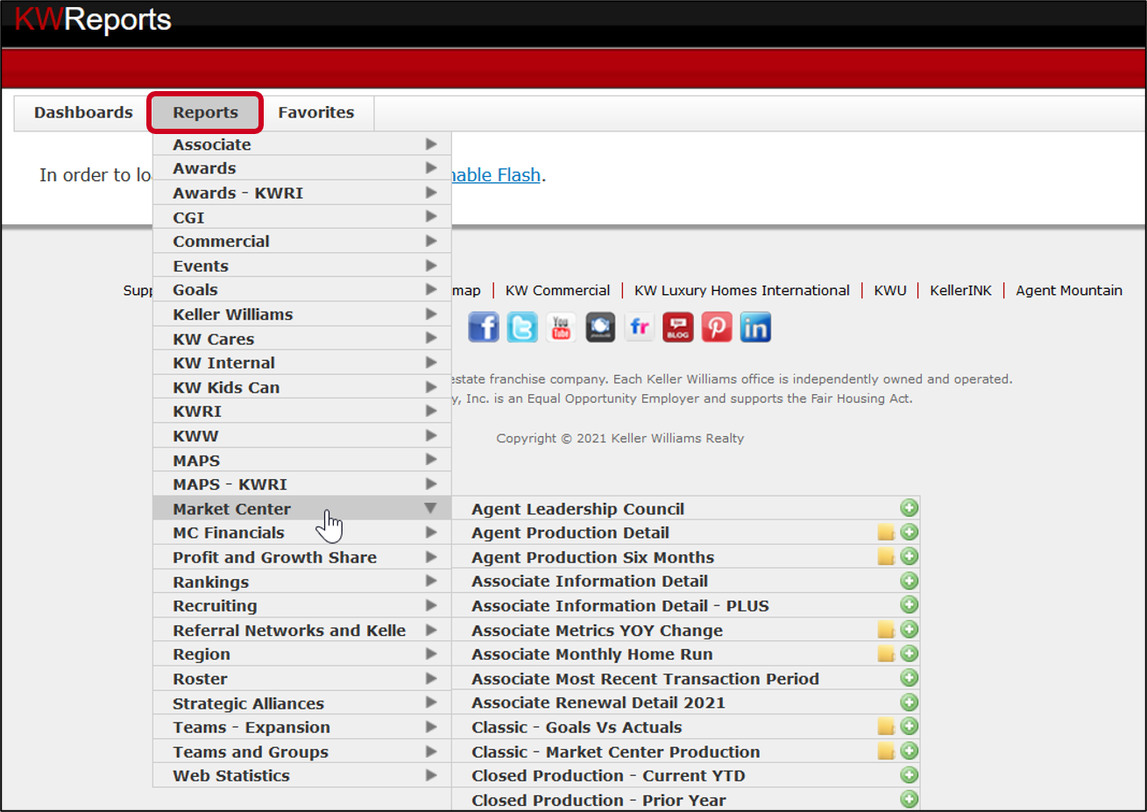The height and width of the screenshot is (812, 1147).
Task: Click yellow note icon for Associate Metrics YOY Change
Action: coord(886,630)
